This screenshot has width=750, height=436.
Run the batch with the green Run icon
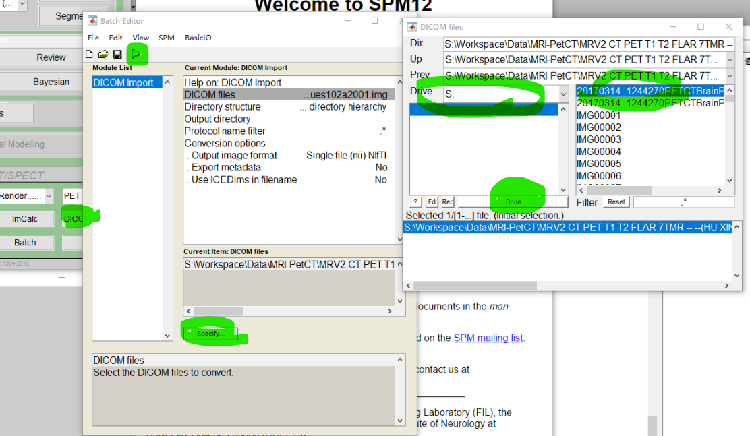(137, 54)
